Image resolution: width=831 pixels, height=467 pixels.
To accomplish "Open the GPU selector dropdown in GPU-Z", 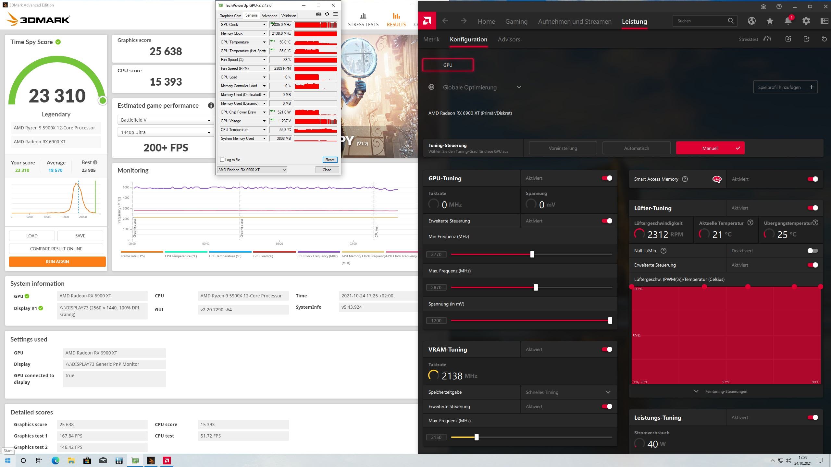I will [252, 170].
